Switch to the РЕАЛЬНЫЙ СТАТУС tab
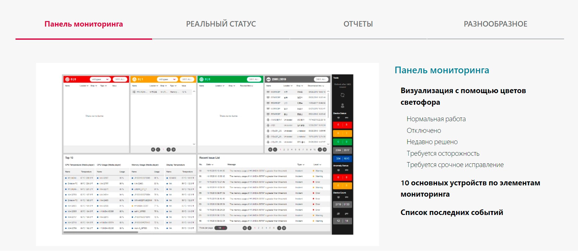The height and width of the screenshot is (251, 578). tap(221, 24)
